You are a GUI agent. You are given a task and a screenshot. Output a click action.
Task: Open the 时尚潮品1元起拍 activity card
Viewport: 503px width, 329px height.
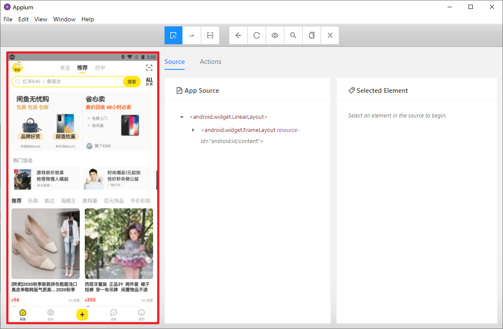(x=116, y=178)
